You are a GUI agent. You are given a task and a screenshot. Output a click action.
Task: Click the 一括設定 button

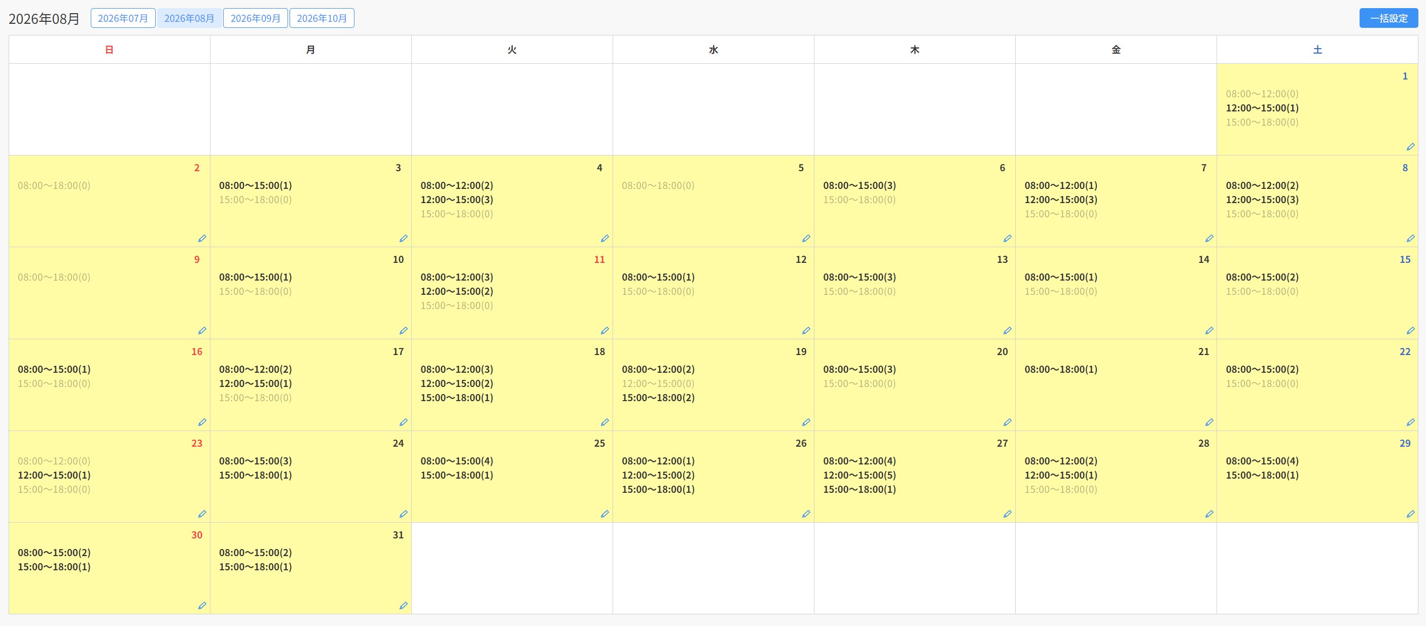pyautogui.click(x=1388, y=18)
